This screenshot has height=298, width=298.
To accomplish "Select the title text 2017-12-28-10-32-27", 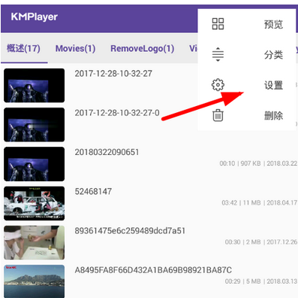I will point(113,74).
